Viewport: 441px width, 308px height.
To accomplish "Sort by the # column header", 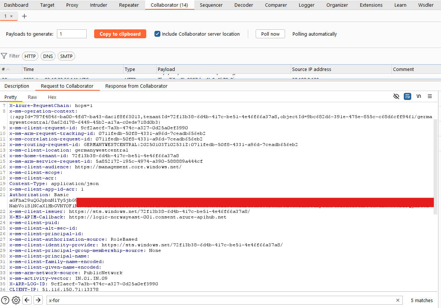I will pyautogui.click(x=11, y=69).
